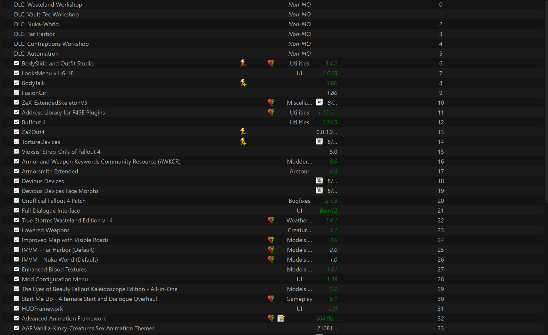Click the vertical scrollbar on right edge
This screenshot has width=548, height=335.
coord(546,101)
